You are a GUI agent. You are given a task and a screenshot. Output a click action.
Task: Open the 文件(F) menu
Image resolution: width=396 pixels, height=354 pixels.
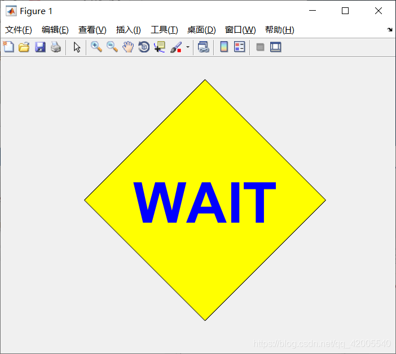tap(19, 30)
